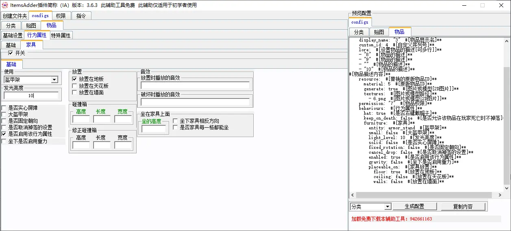
Task: Uncheck 是否启用该行为属性 checkbox
Action: click(4, 134)
